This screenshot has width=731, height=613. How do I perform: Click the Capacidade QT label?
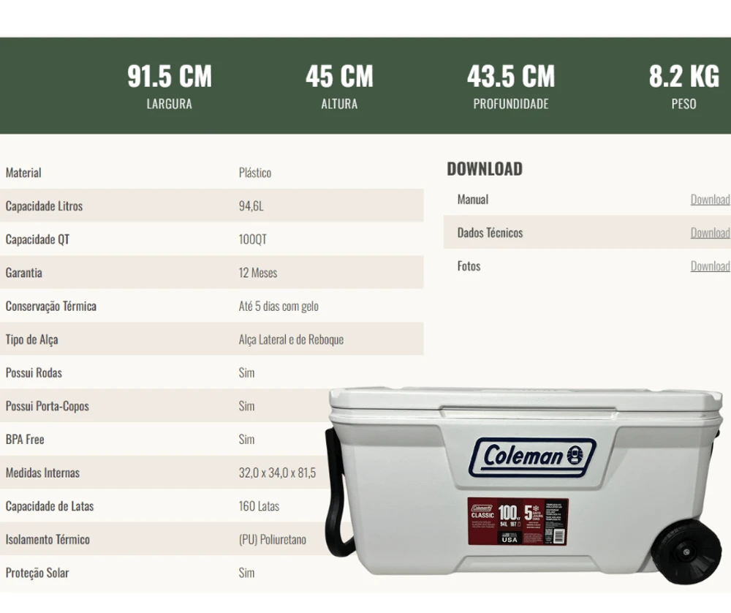[37, 239]
